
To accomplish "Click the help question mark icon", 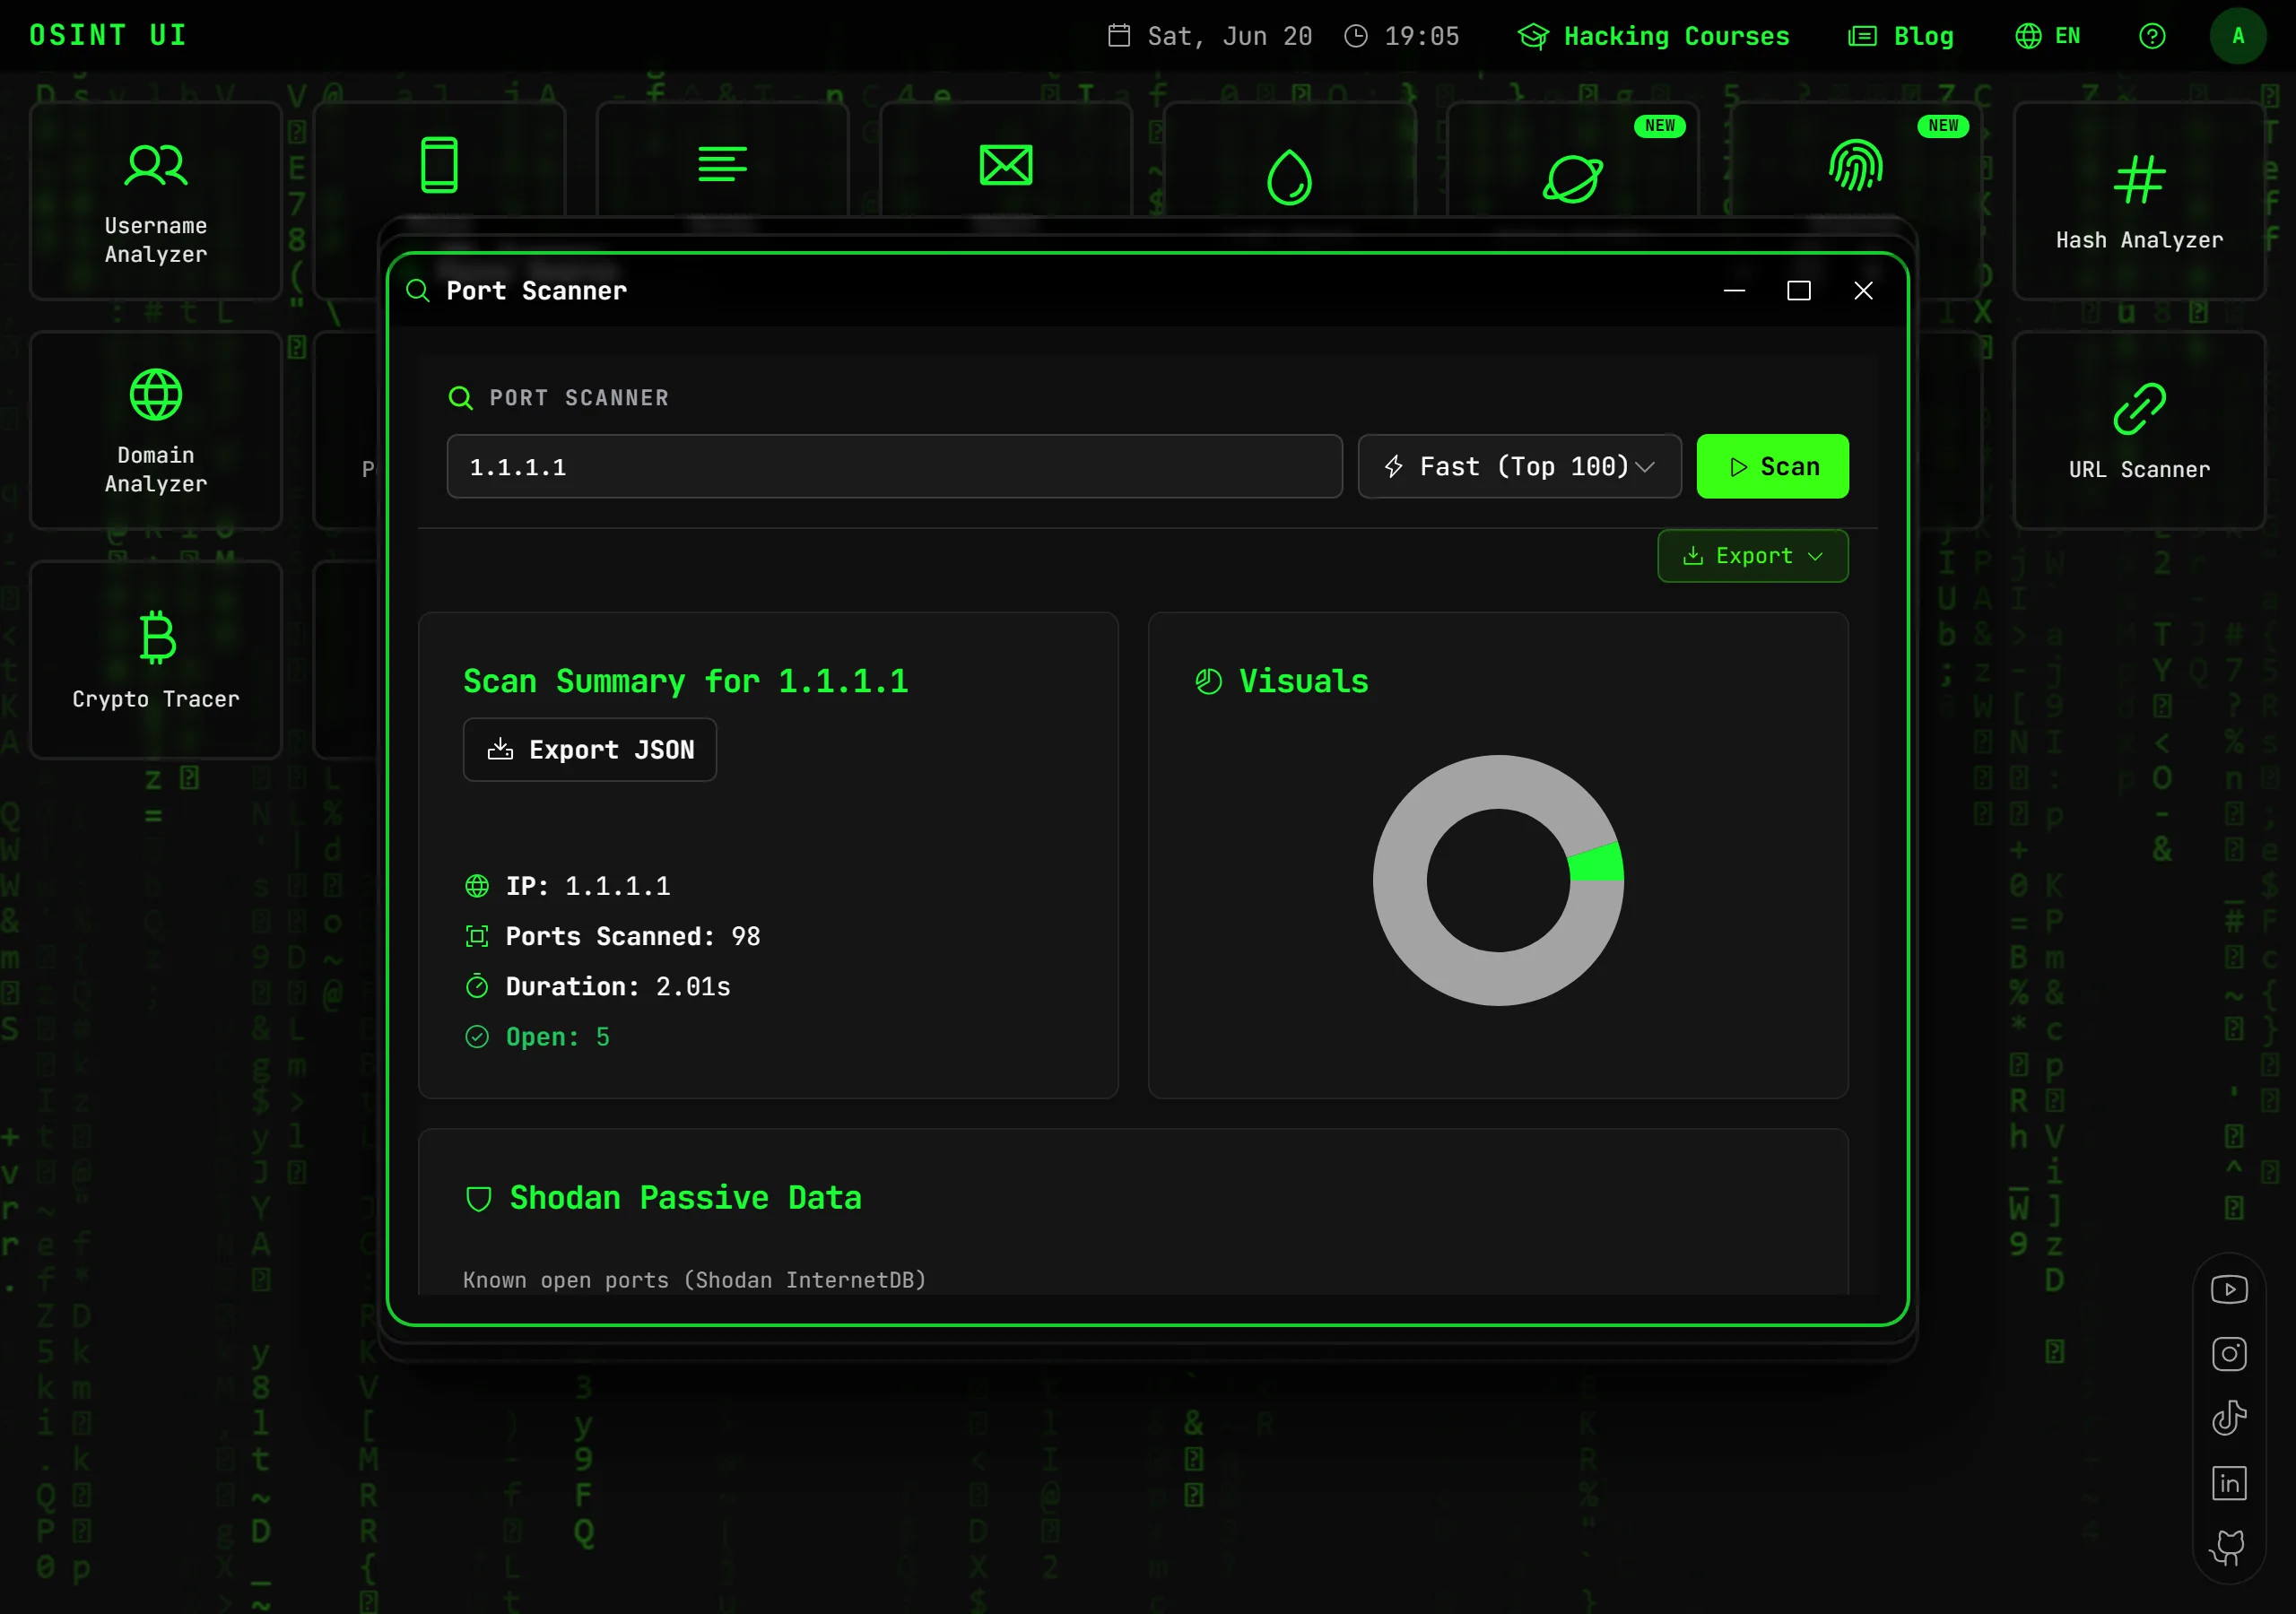I will point(2152,36).
